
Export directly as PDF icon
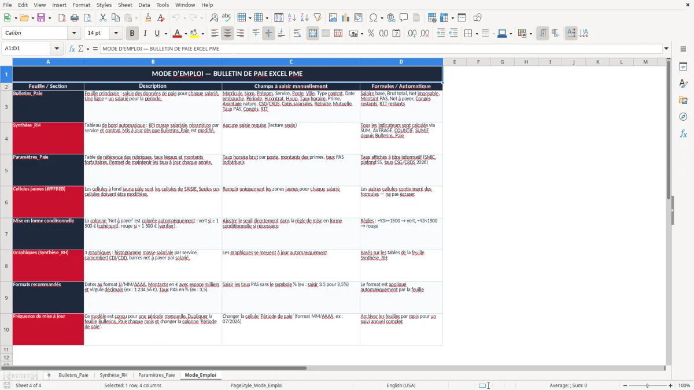tap(63, 18)
